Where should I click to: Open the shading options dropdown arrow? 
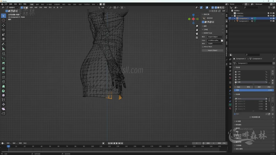(x=226, y=8)
